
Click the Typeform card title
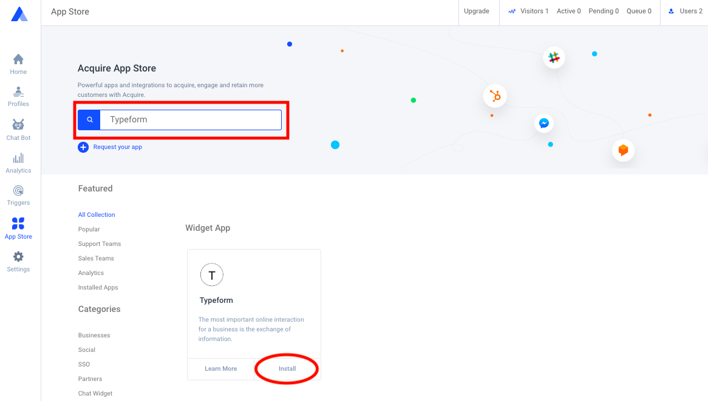tap(216, 300)
